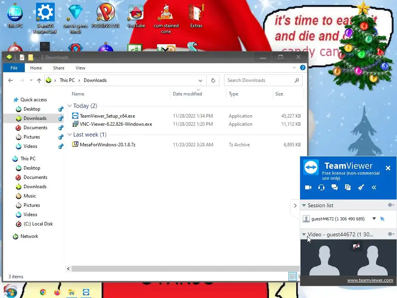Select This PC in navigation tree

(x=28, y=159)
